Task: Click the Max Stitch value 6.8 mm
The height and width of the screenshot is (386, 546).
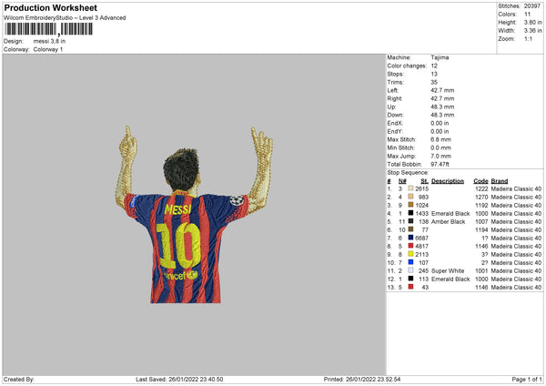Action: [440, 139]
